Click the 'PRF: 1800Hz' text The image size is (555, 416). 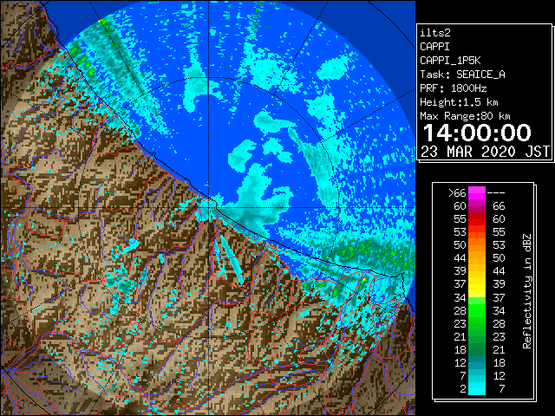[454, 88]
